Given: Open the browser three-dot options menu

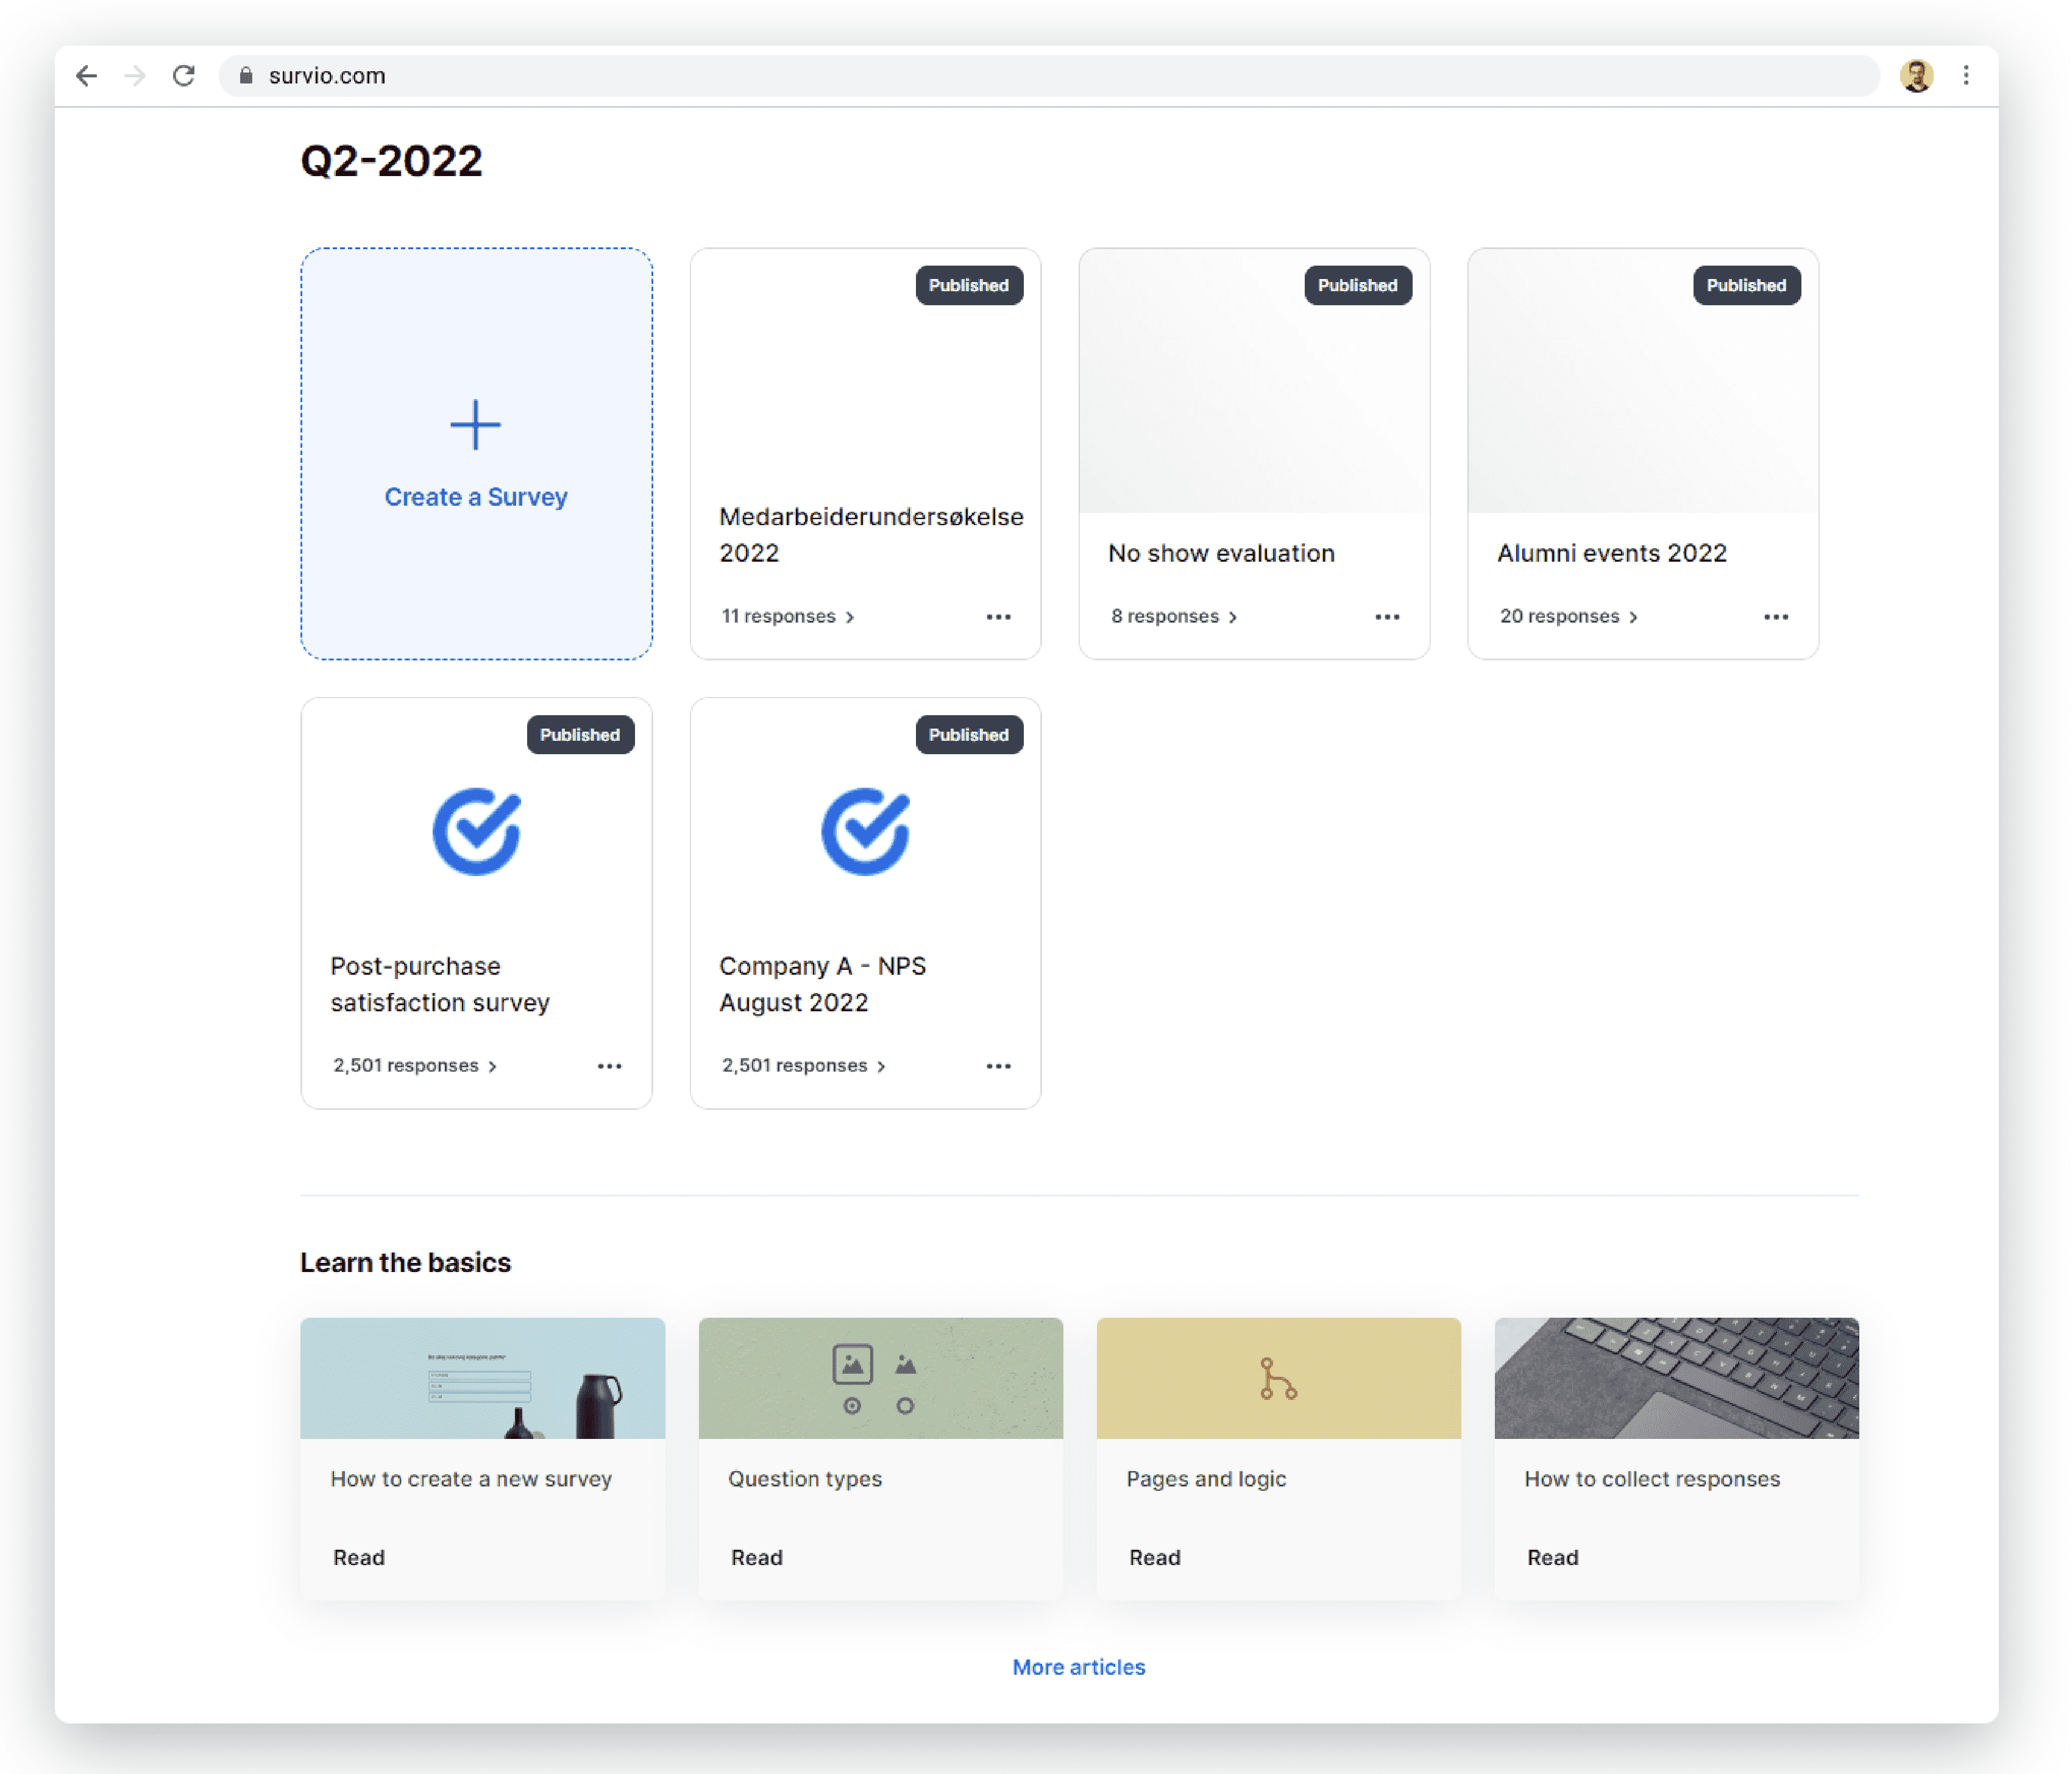Looking at the screenshot, I should click(1966, 76).
